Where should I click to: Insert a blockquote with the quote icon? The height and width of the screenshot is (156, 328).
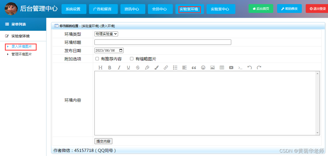[x=194, y=68]
